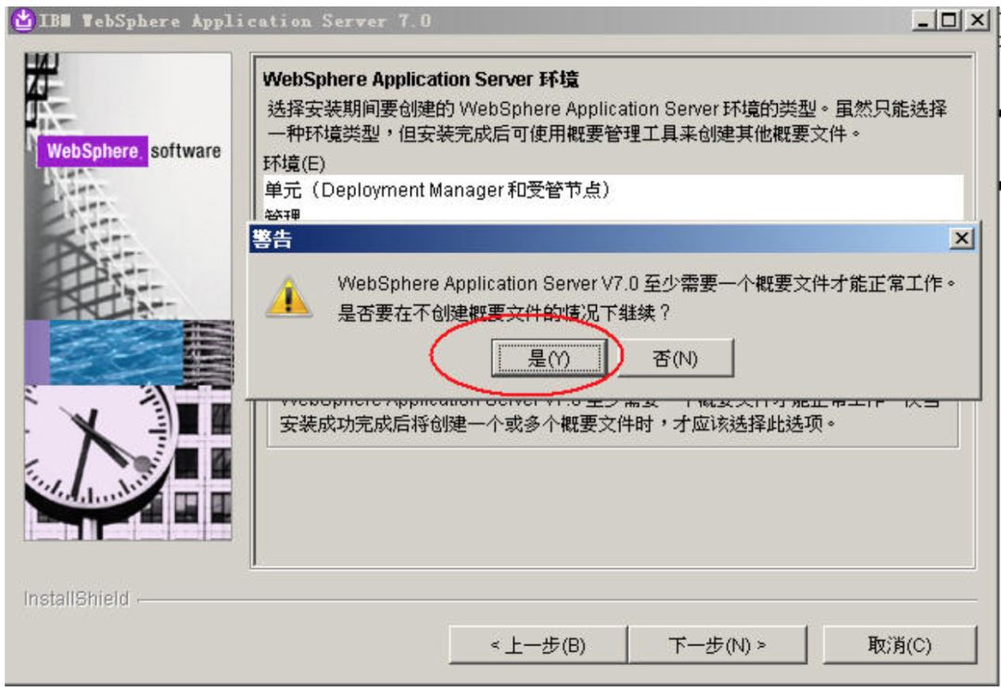The image size is (1001, 688).
Task: Minimize the WebSphere installer window
Action: [x=922, y=20]
